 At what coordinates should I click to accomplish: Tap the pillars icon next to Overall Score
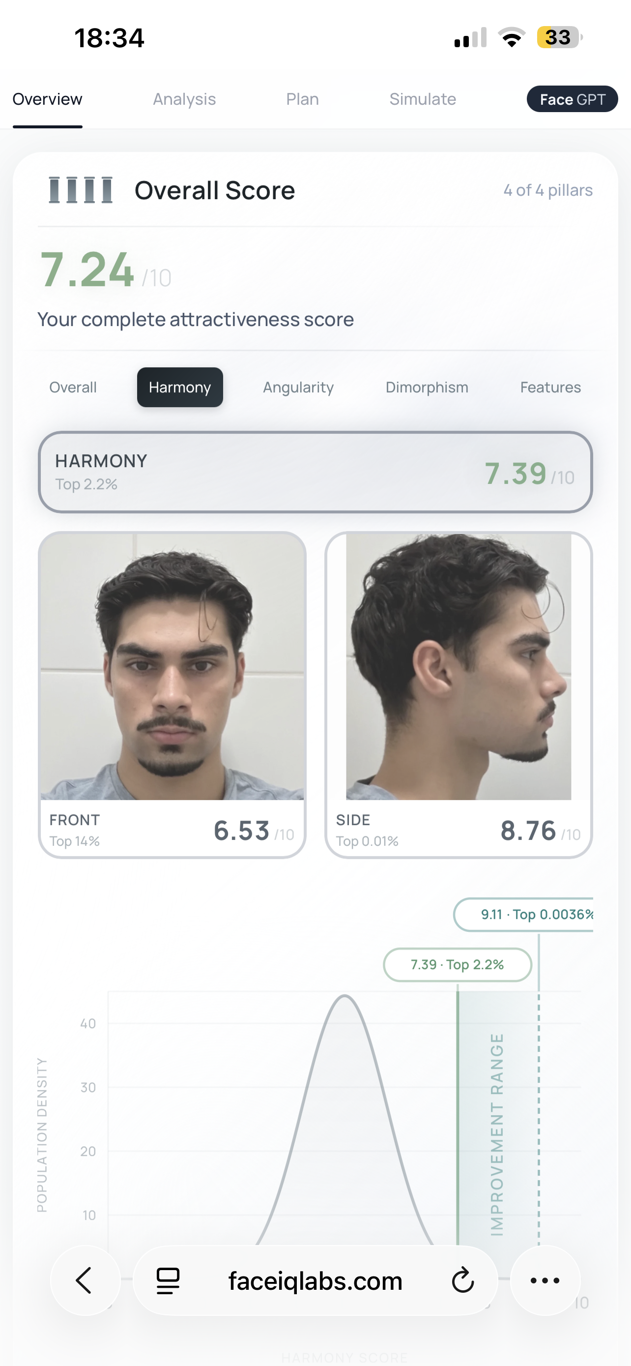(81, 190)
